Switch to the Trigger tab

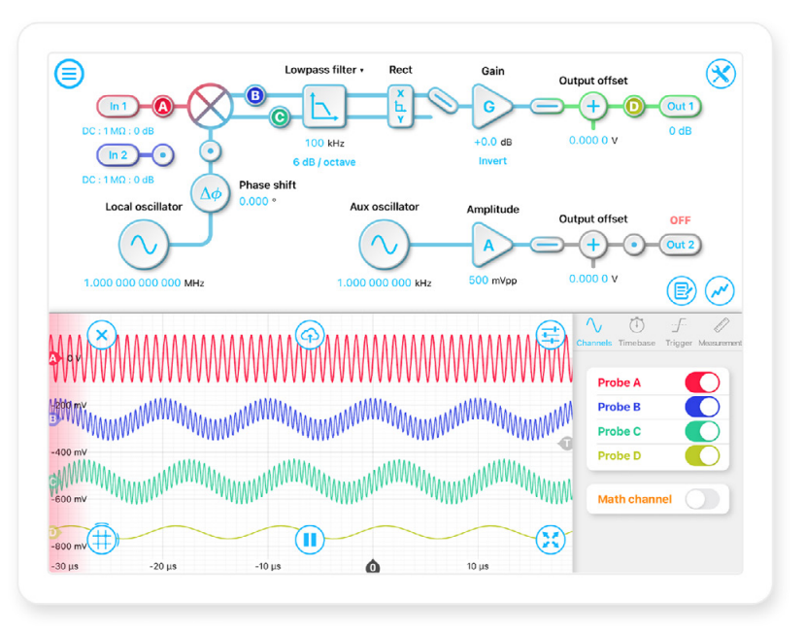[679, 331]
